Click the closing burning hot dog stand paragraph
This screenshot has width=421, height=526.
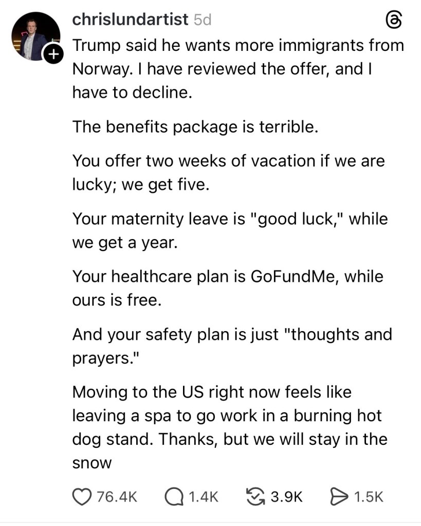pos(229,427)
